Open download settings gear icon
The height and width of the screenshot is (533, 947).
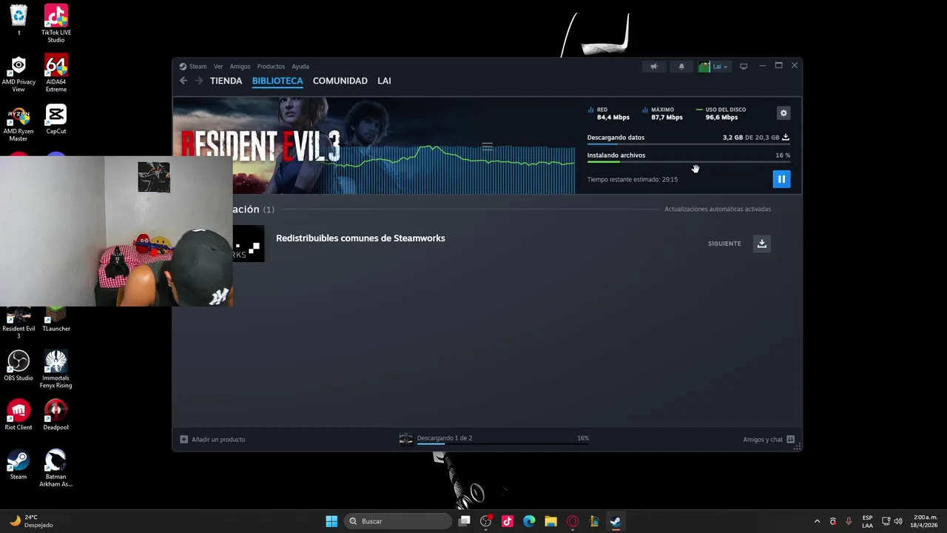tap(783, 113)
